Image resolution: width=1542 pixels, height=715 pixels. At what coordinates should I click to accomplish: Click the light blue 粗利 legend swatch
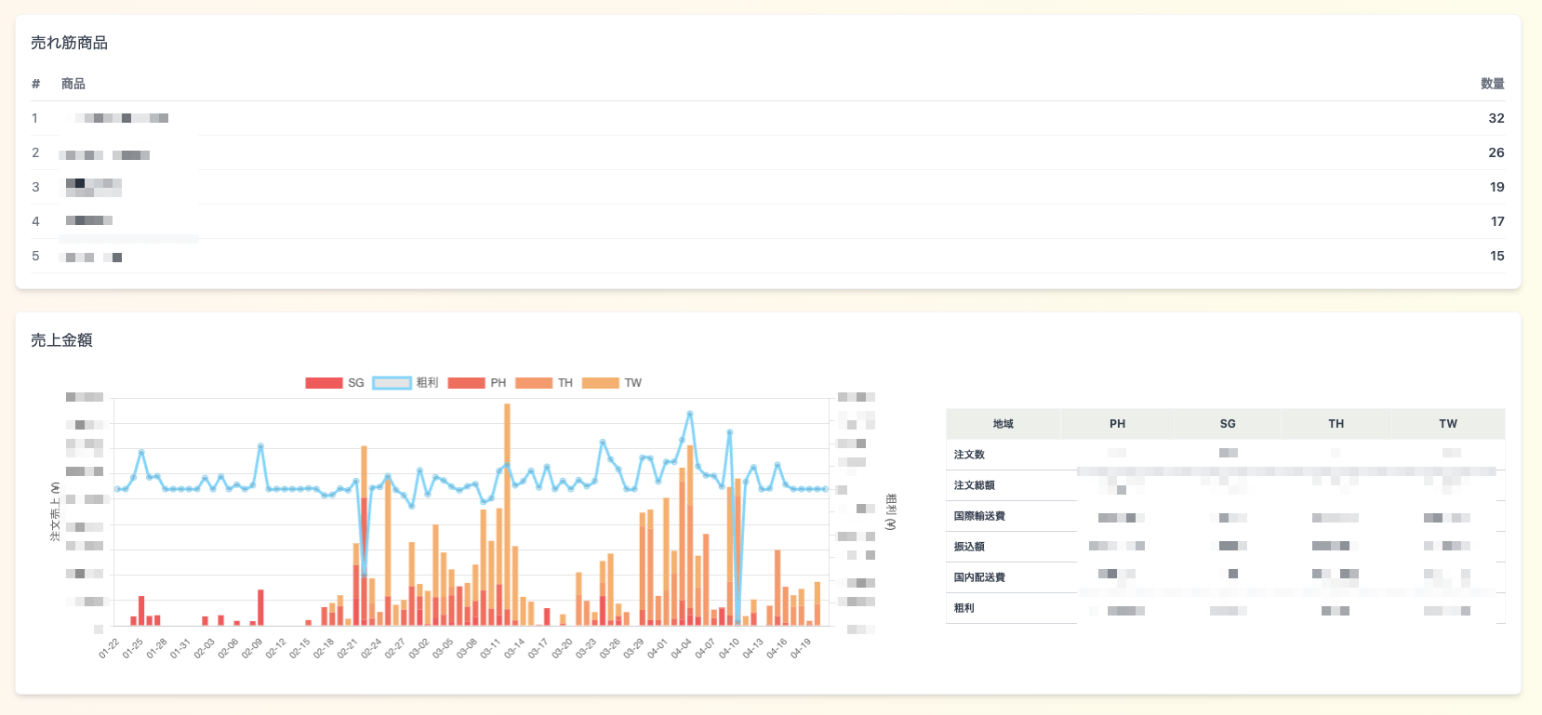[392, 383]
